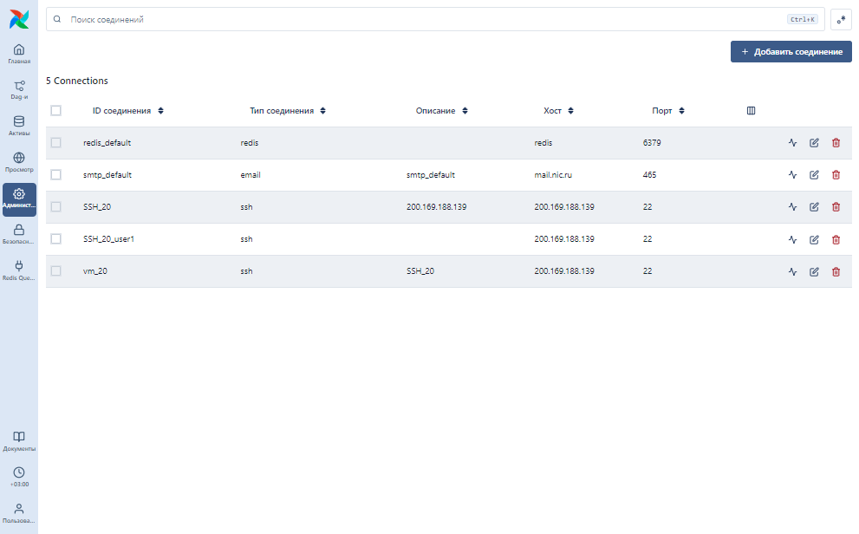The width and height of the screenshot is (859, 534).
Task: Open Документы in the sidebar
Action: (19, 441)
